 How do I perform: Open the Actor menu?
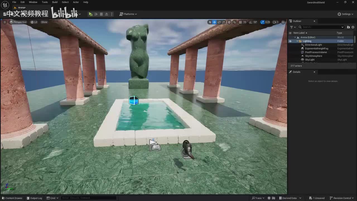pos(76,2)
